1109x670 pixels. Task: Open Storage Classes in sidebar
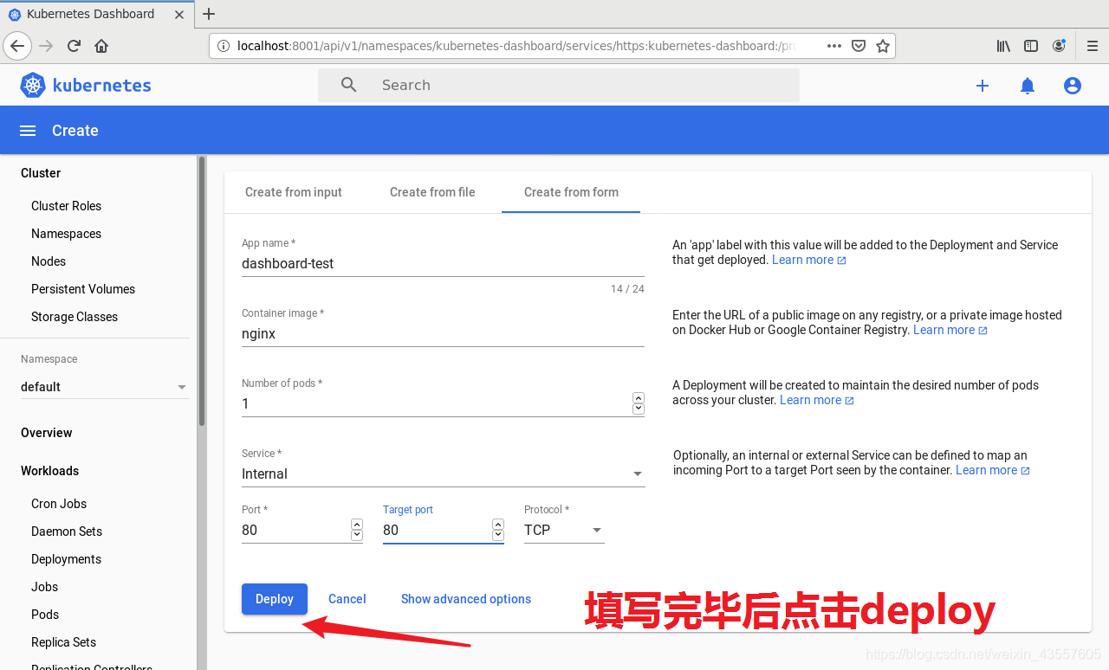point(75,317)
